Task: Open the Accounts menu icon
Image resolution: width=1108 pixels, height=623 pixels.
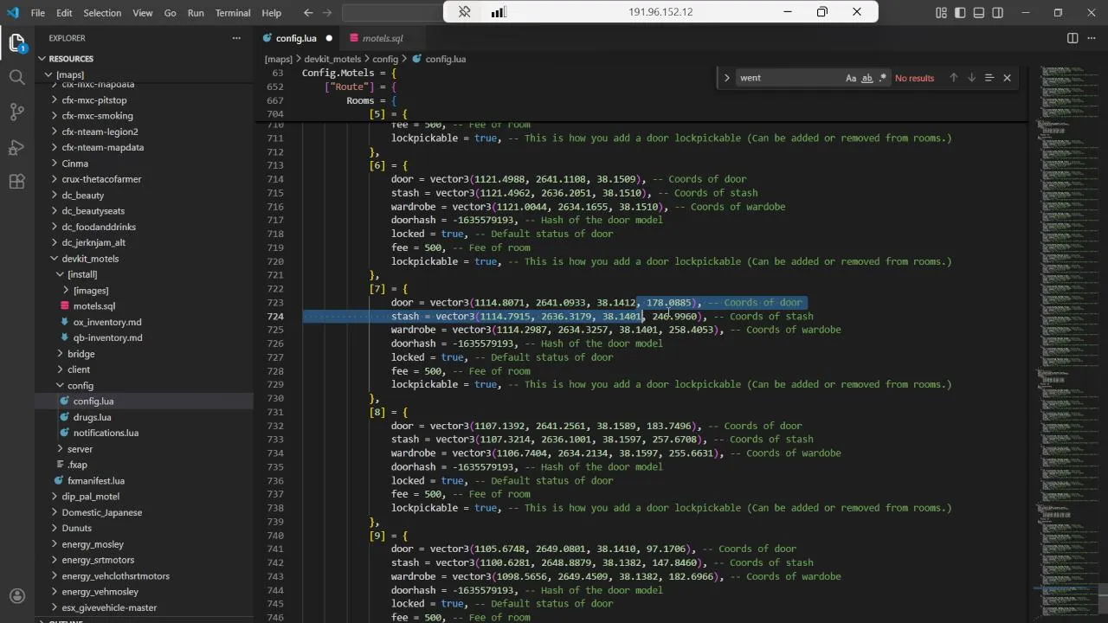Action: pyautogui.click(x=17, y=596)
